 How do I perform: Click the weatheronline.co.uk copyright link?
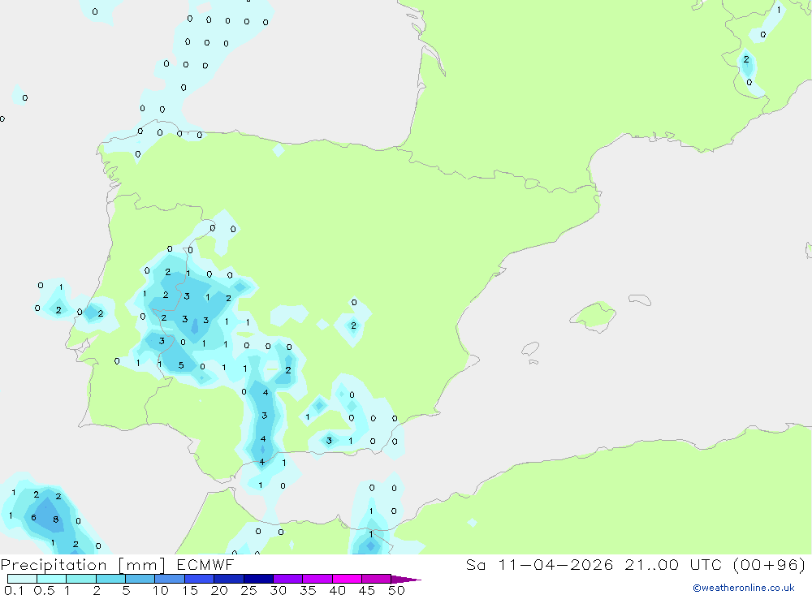[x=743, y=588]
